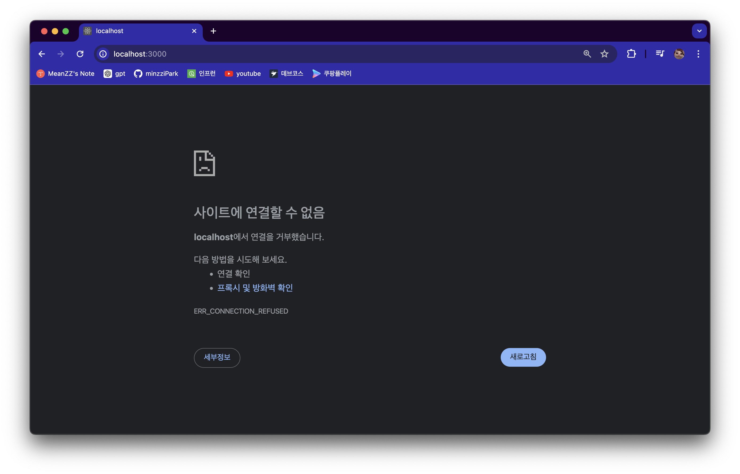Image resolution: width=740 pixels, height=474 pixels.
Task: Reload the page with refresh icon
Action: 80,54
